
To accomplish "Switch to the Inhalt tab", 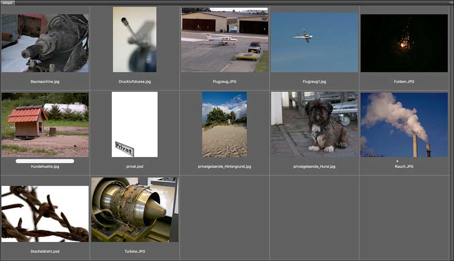I will click(8, 3).
